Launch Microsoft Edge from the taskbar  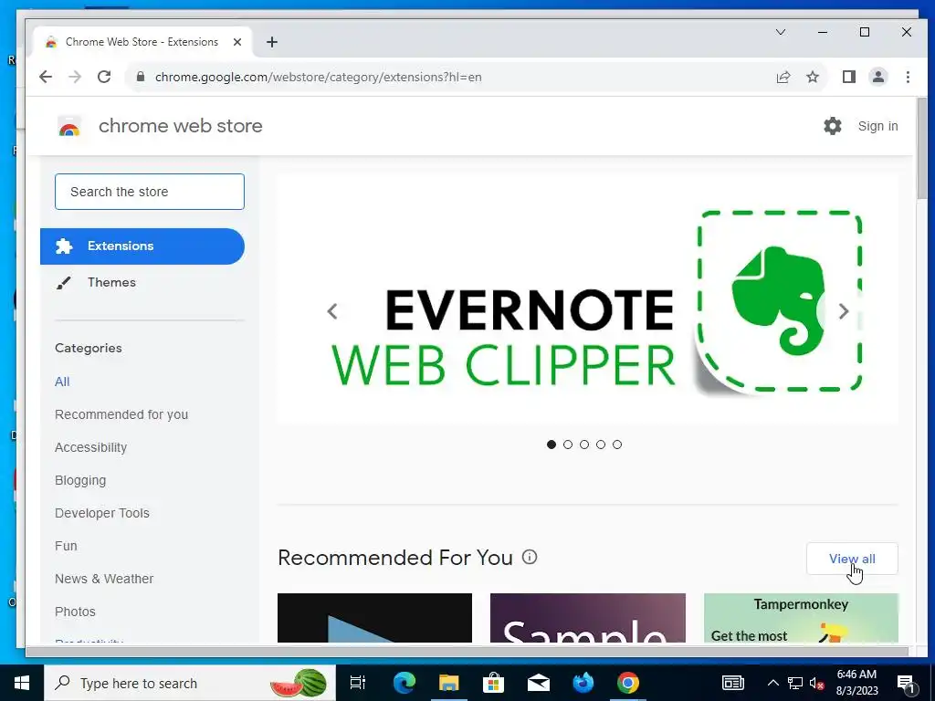point(404,683)
